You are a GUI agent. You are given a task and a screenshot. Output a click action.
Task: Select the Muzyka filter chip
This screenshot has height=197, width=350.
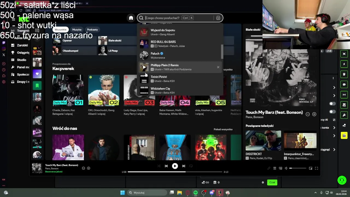click(77, 30)
